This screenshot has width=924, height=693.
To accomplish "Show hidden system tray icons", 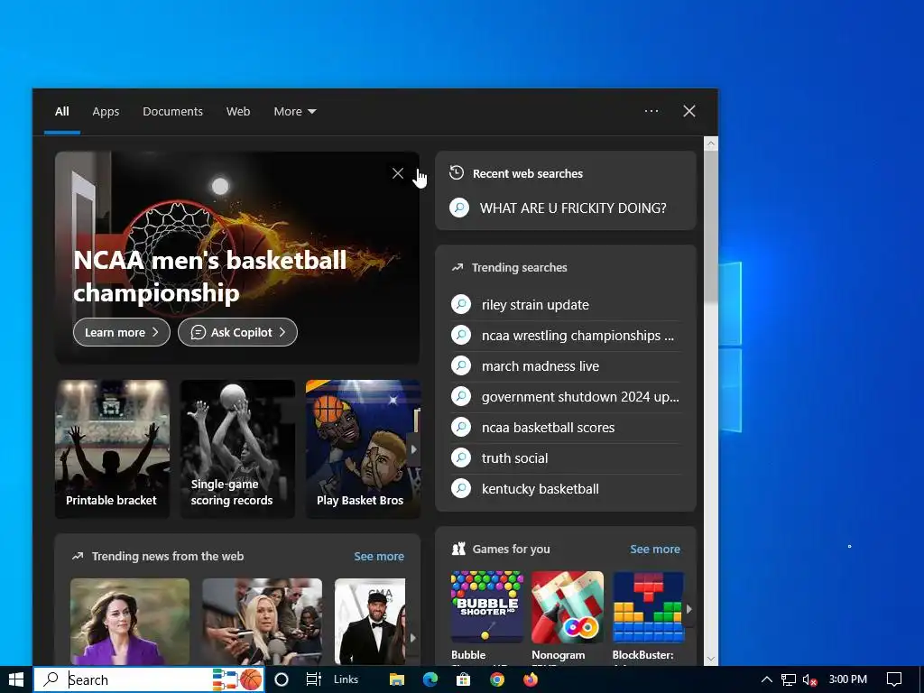I will [x=767, y=679].
